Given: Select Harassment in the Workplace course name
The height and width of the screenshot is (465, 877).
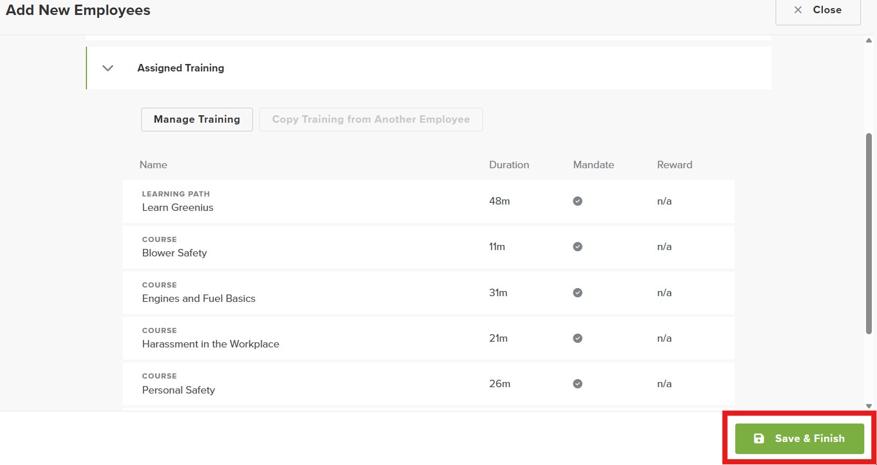Looking at the screenshot, I should point(211,344).
